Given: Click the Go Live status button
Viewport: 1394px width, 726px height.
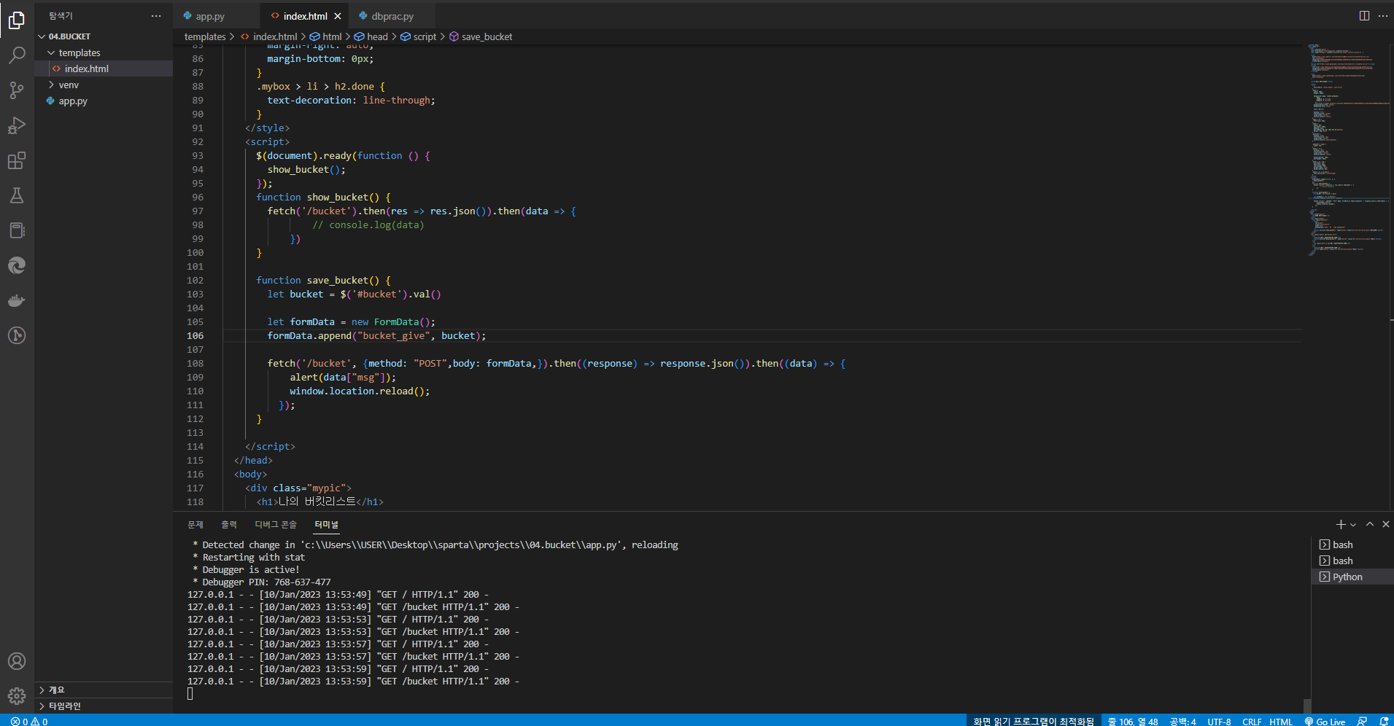Looking at the screenshot, I should point(1325,722).
